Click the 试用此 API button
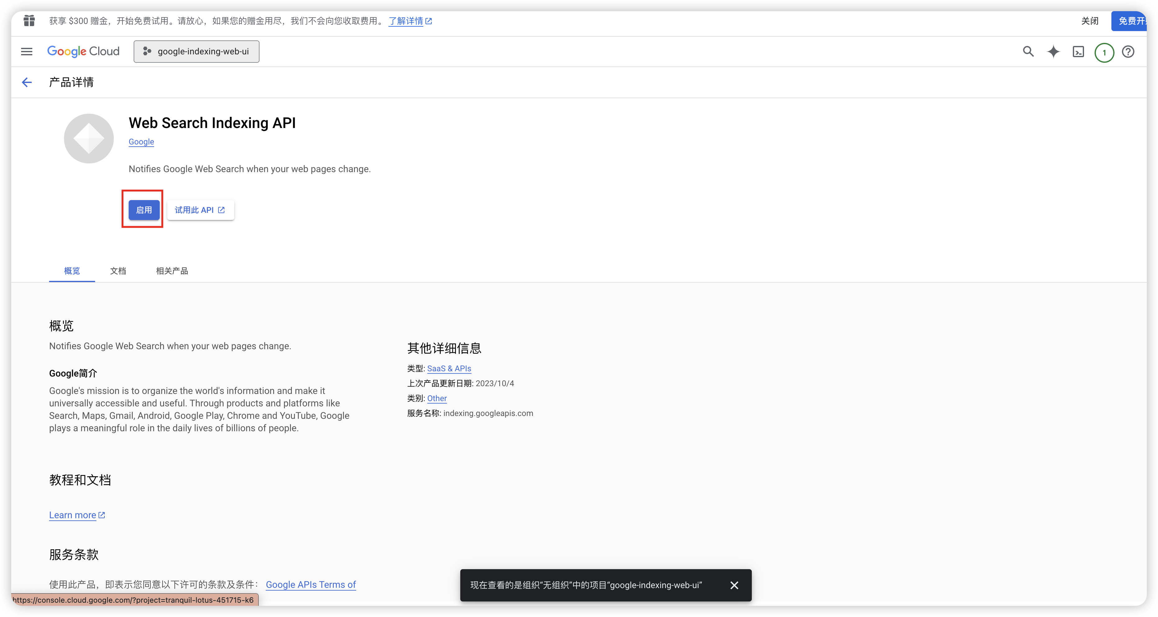Viewport: 1158px width, 617px height. 200,210
